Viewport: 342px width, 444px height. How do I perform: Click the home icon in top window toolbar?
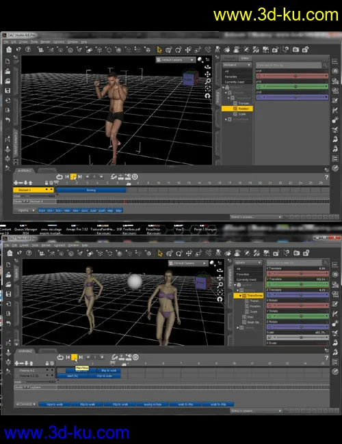point(9,50)
